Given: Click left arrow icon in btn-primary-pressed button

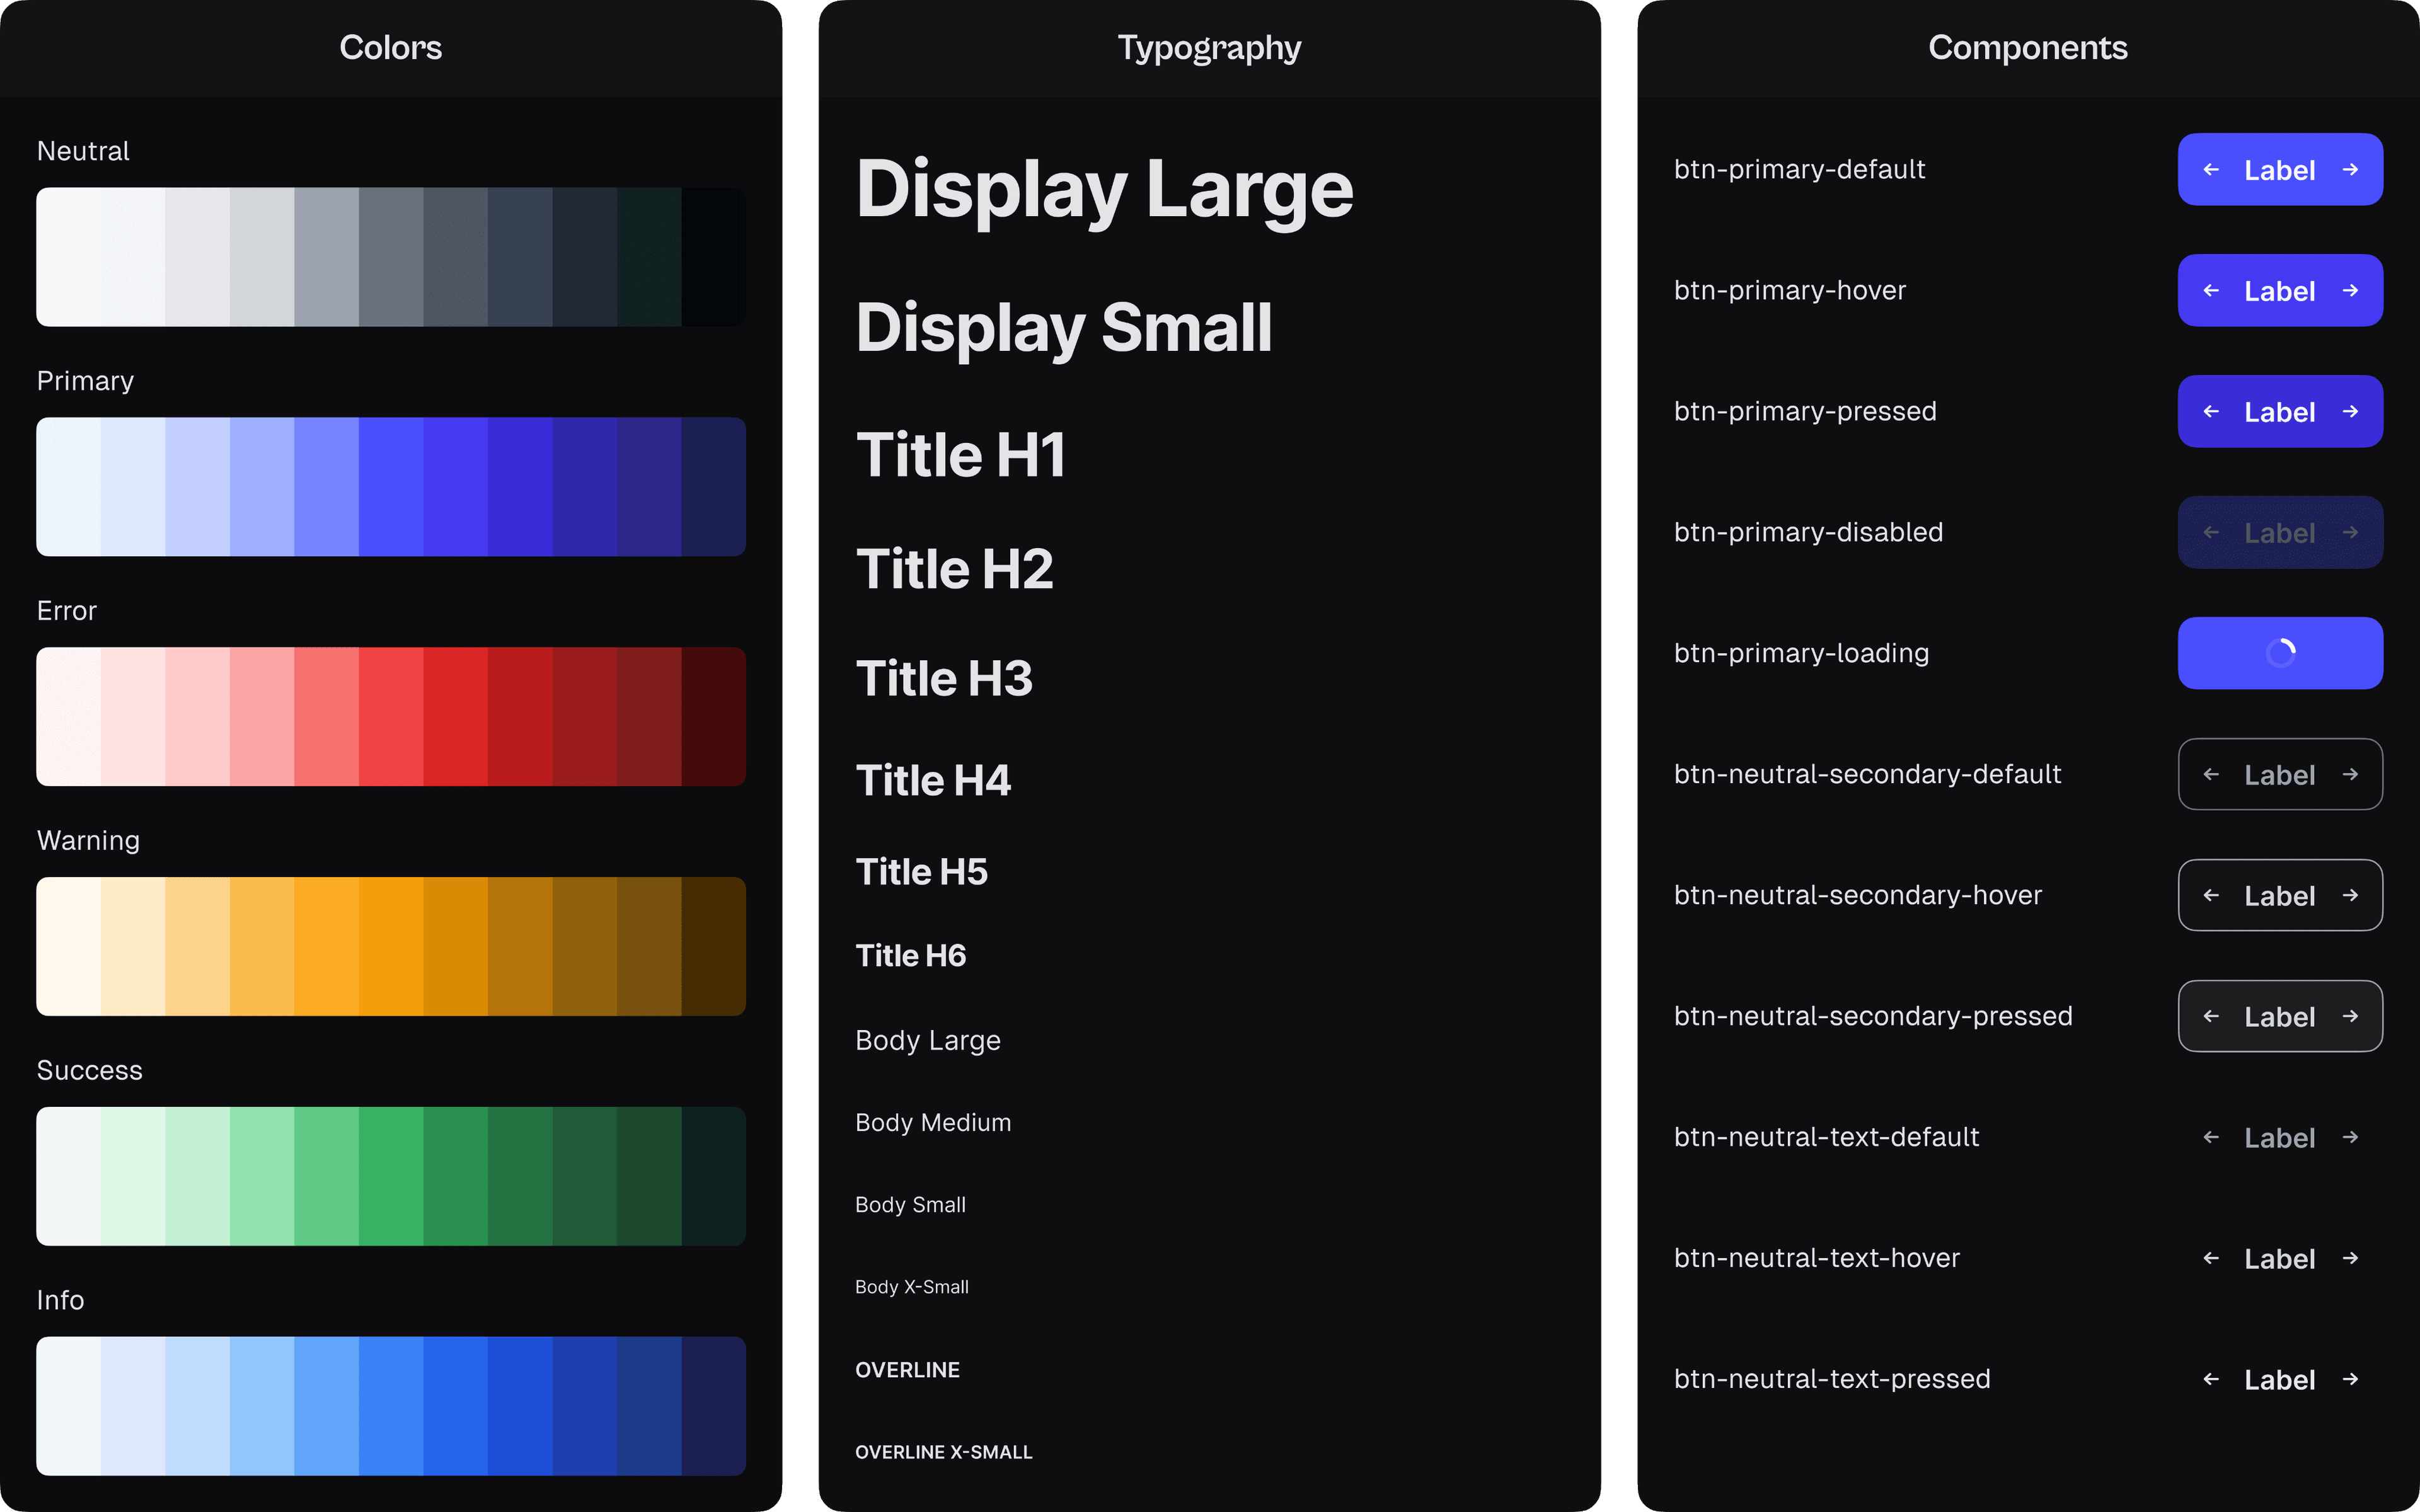Looking at the screenshot, I should [x=2211, y=412].
